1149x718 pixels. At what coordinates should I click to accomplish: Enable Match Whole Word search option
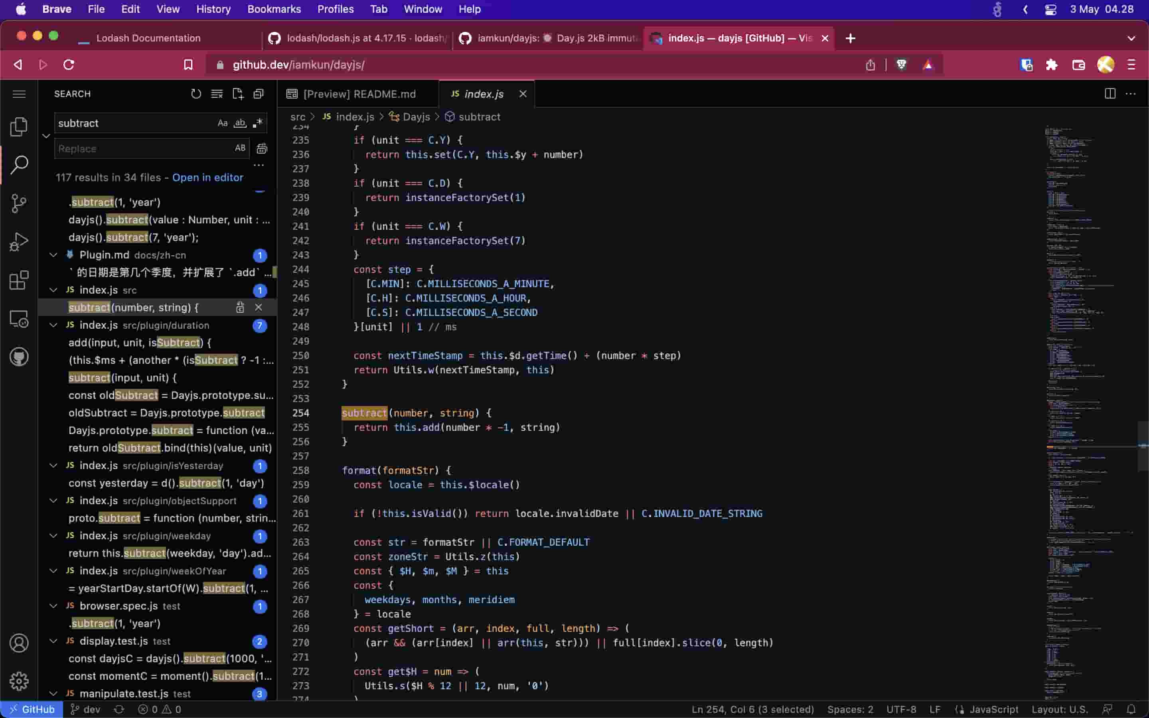point(240,123)
